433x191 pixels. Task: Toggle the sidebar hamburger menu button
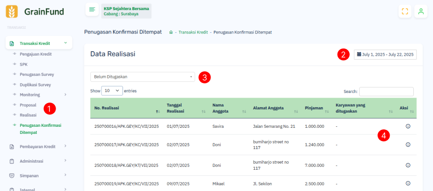(92, 10)
